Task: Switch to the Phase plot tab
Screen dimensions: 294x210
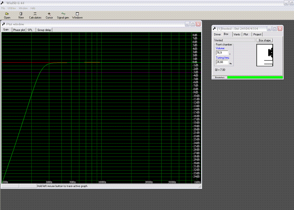Action: [19, 30]
